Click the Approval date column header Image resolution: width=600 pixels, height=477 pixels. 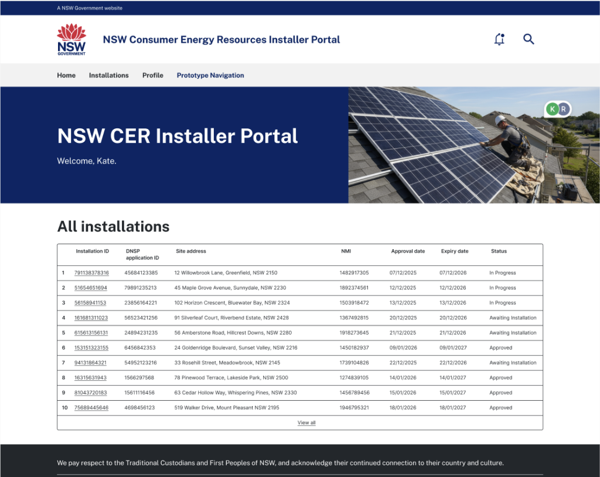coord(408,251)
